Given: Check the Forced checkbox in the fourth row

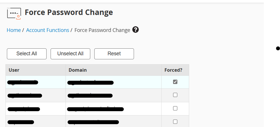Looking at the screenshot, I should point(175,122).
